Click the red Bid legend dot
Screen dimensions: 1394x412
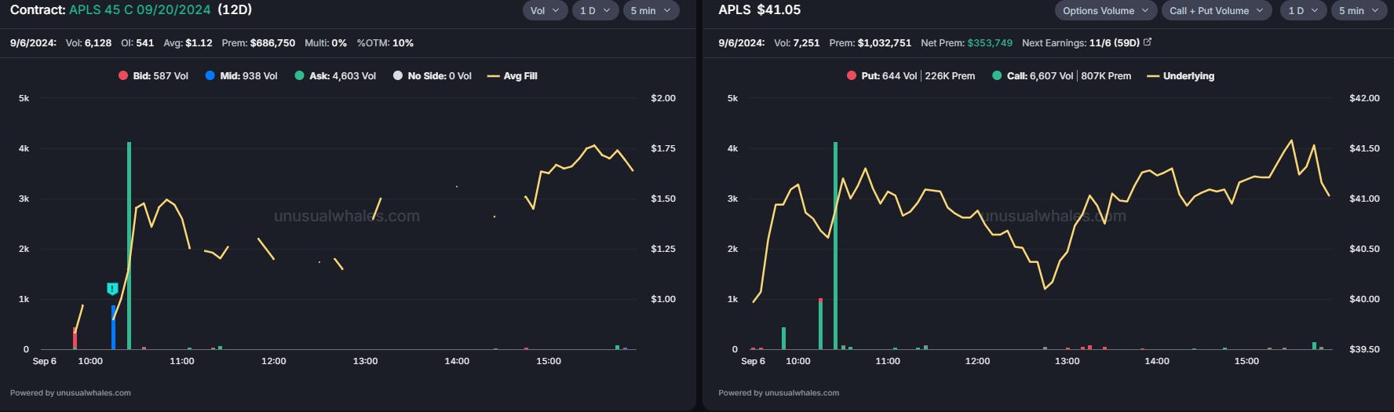coord(123,76)
